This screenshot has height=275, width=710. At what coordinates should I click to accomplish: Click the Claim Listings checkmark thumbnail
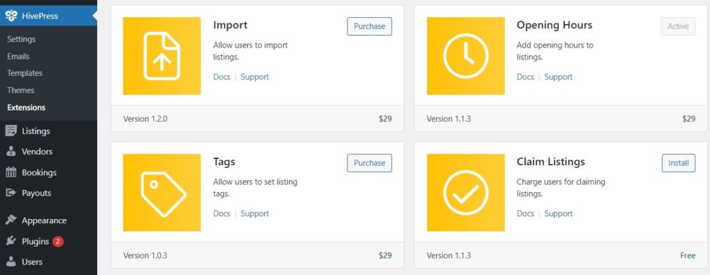[x=465, y=192]
